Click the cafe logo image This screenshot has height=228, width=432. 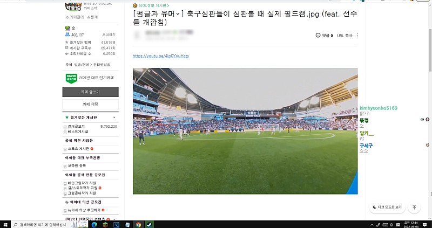point(73,6)
